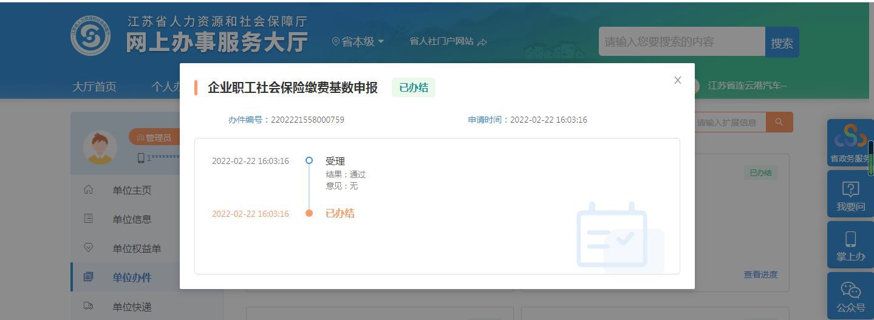Go to the 大厅首页 menu item
This screenshot has height=320, width=874.
[94, 86]
